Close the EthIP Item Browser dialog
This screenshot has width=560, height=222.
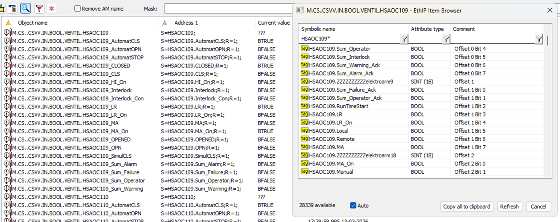pos(550,10)
